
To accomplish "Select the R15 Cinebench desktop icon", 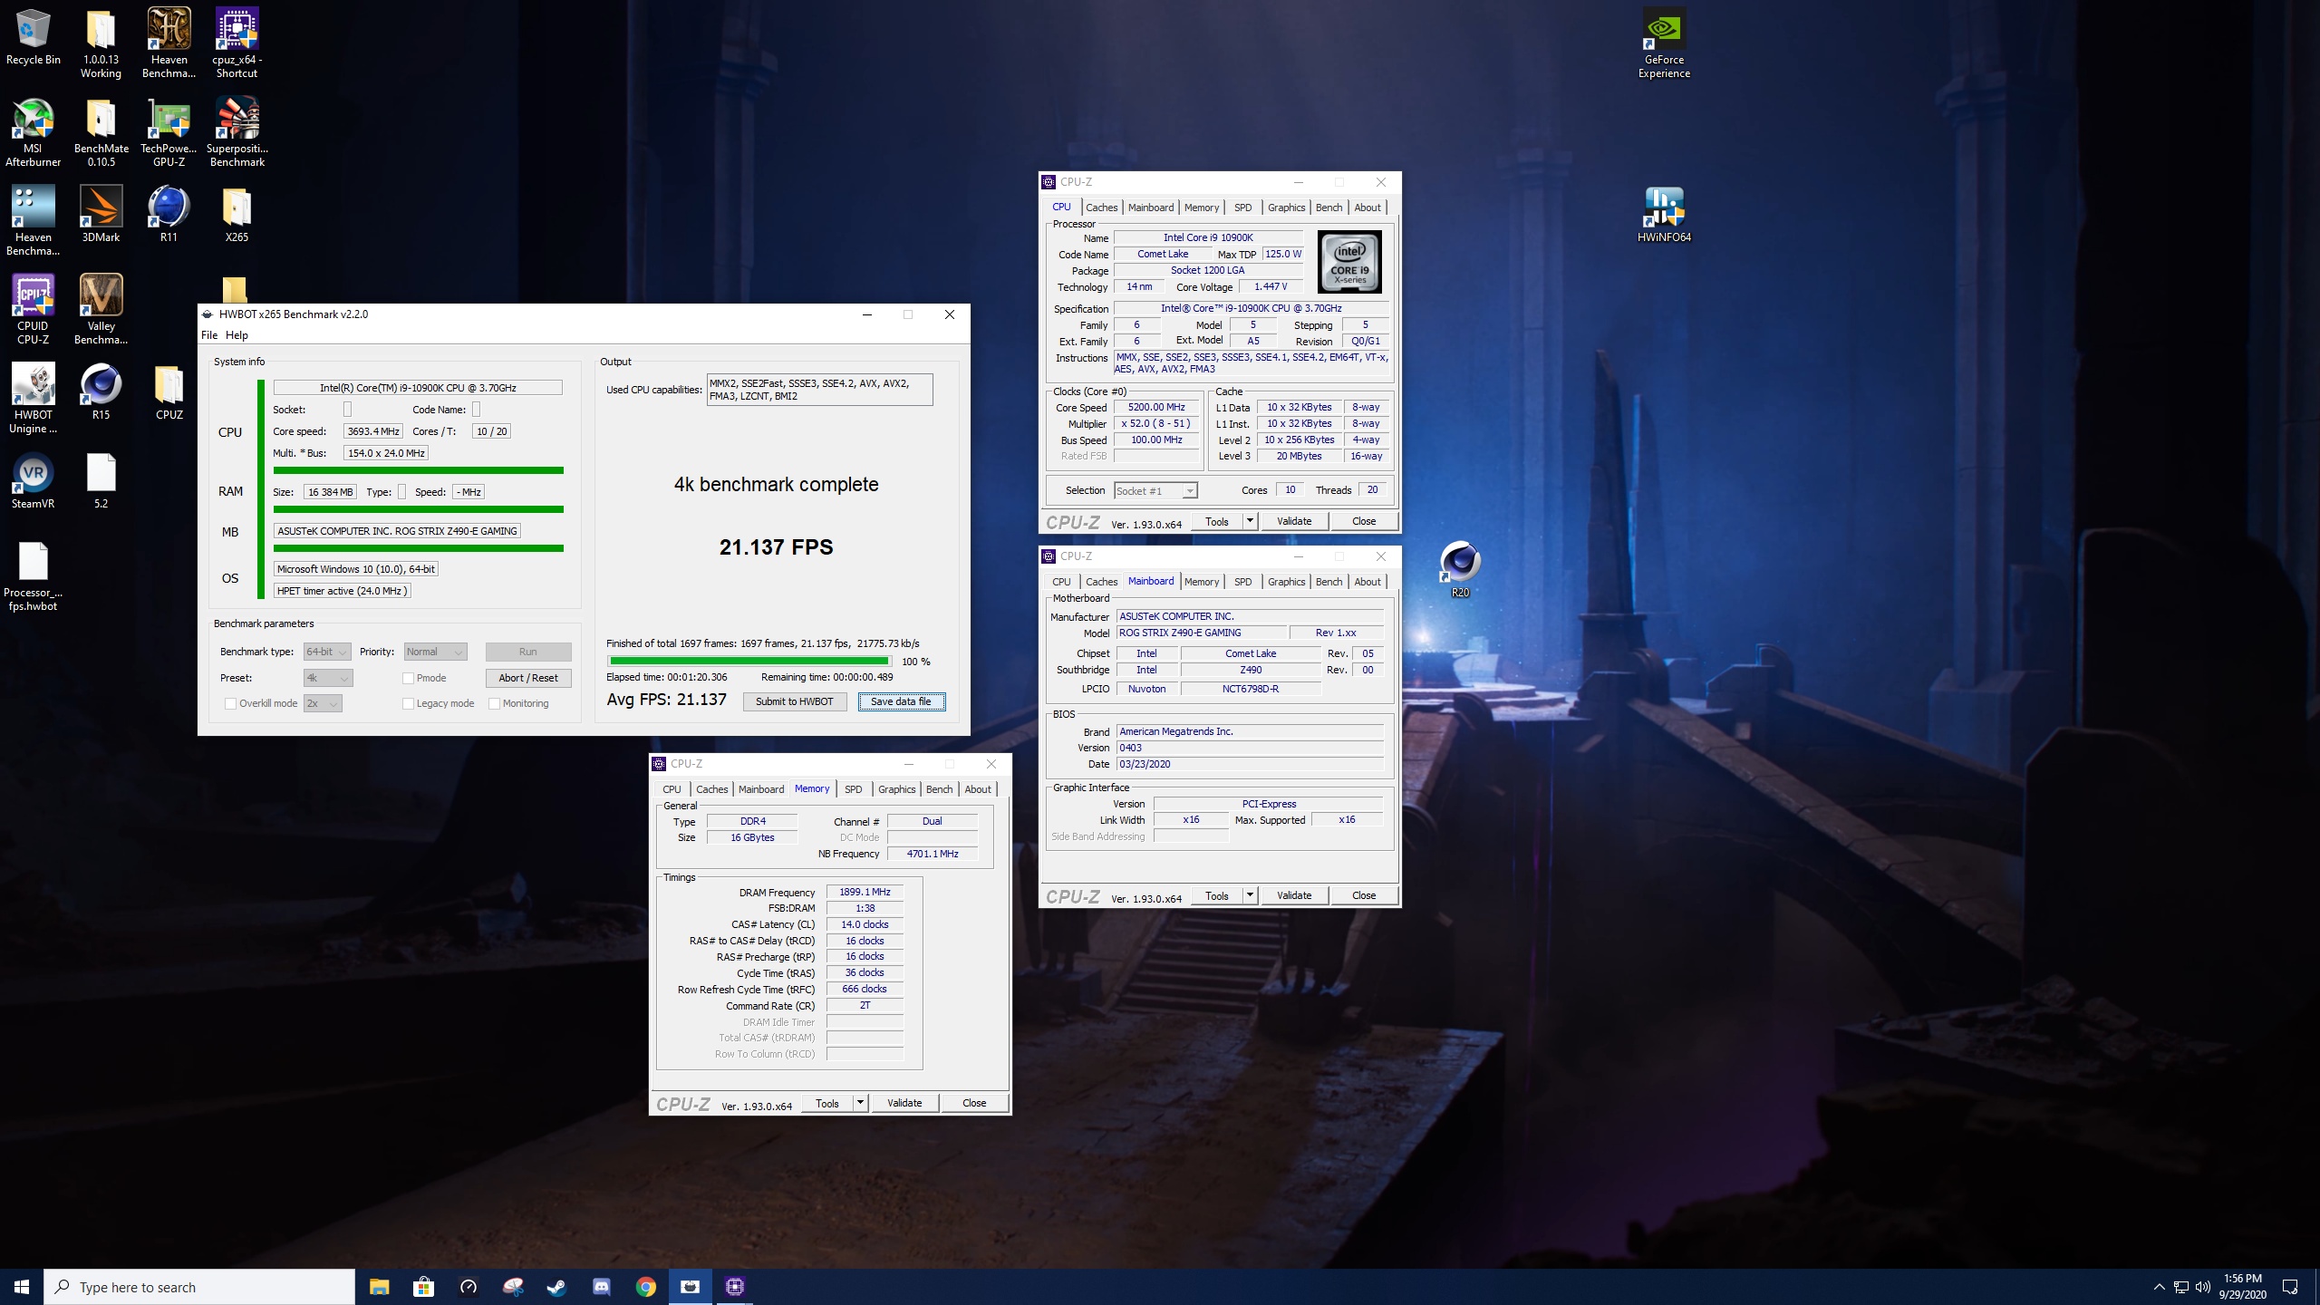I will pos(101,392).
